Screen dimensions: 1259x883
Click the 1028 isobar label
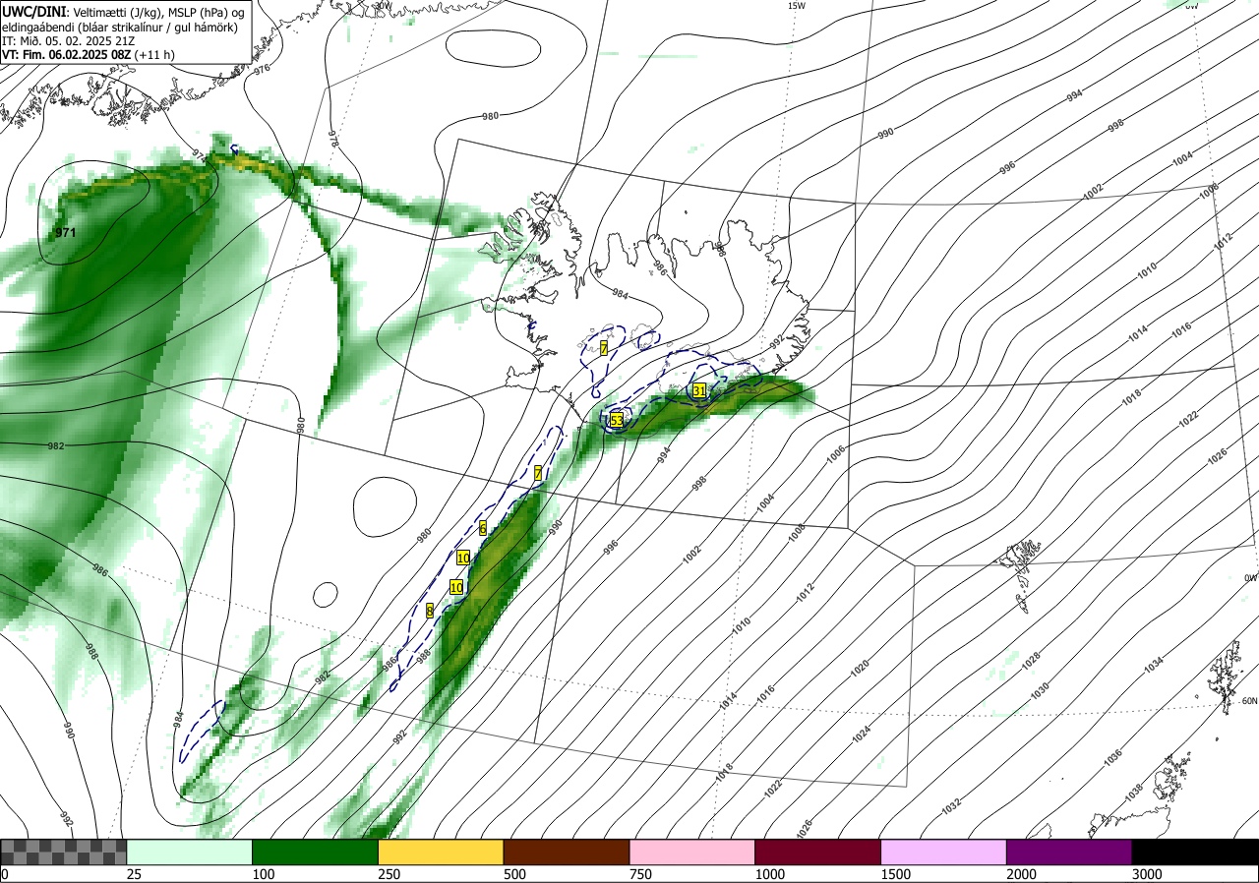click(1031, 661)
